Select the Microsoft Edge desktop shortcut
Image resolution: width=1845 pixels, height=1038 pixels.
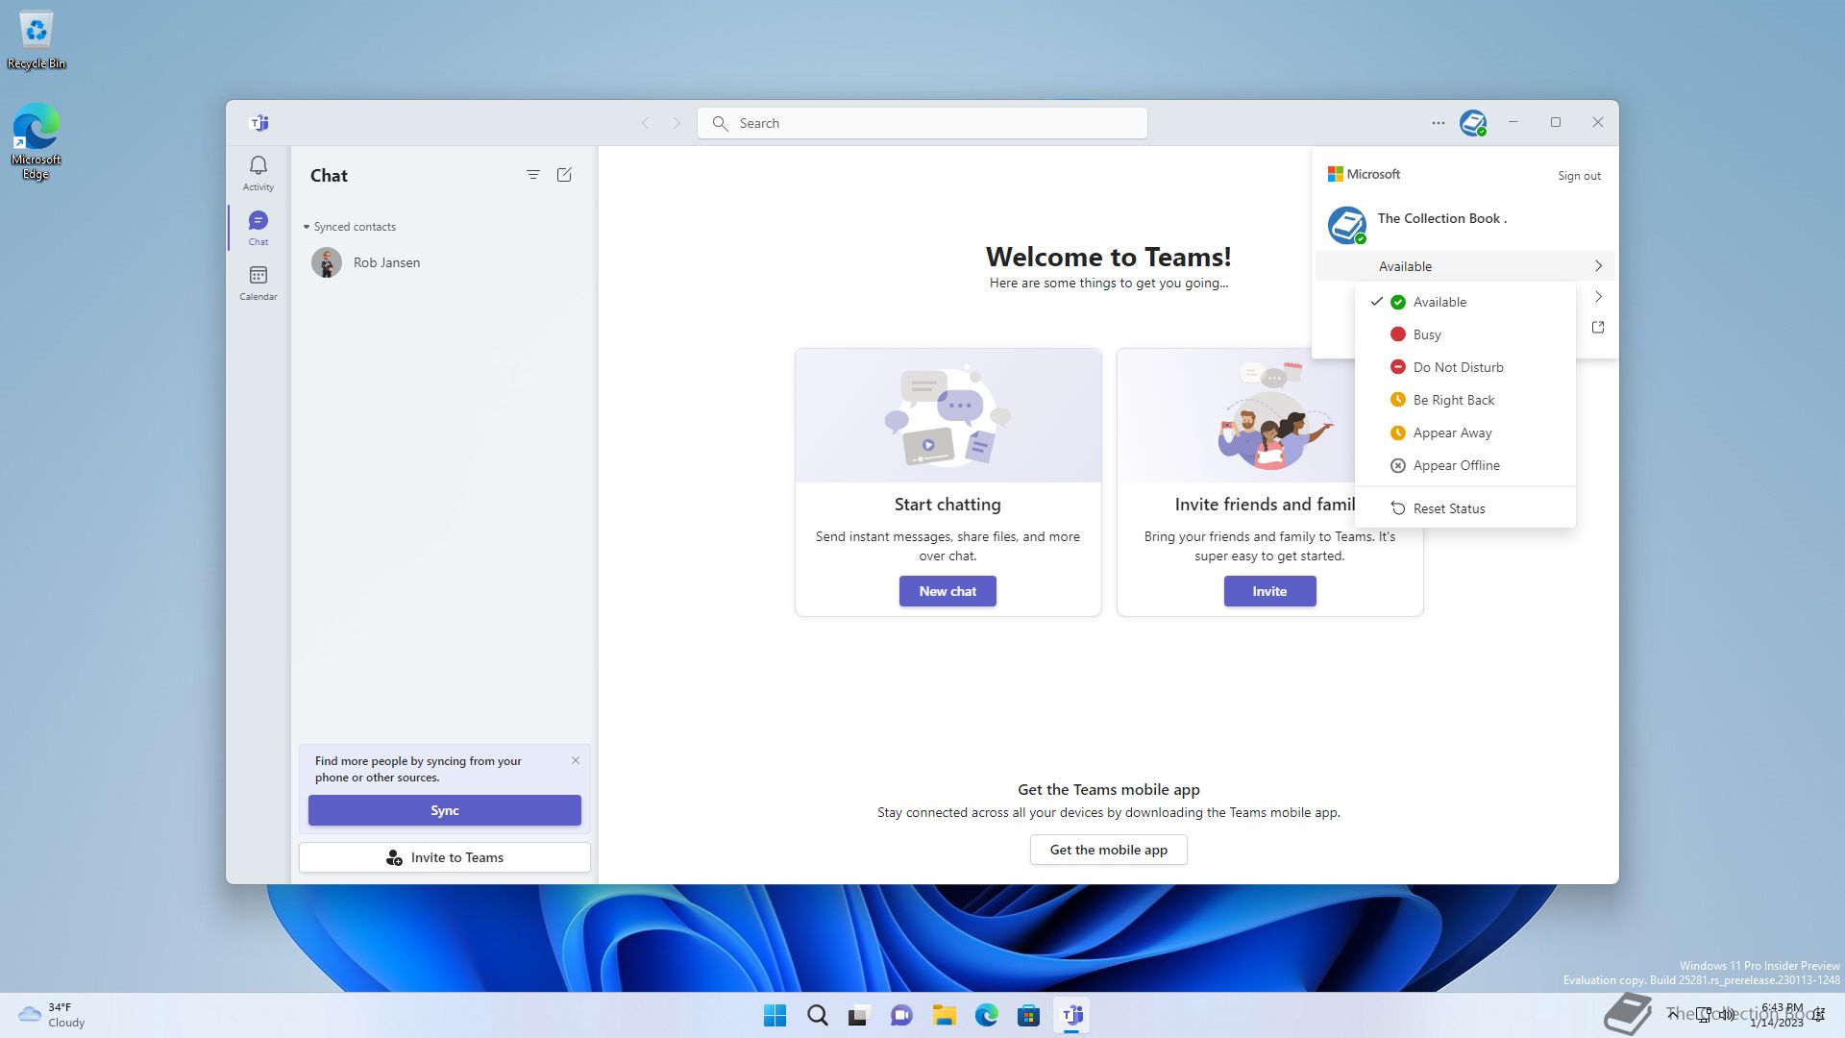point(37,141)
